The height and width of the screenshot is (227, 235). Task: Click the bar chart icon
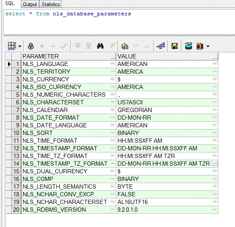coord(200,46)
